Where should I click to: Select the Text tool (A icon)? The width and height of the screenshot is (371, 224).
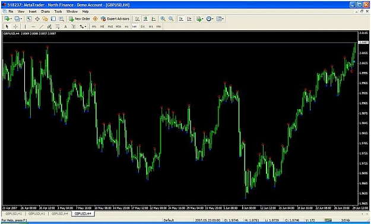tap(65, 27)
